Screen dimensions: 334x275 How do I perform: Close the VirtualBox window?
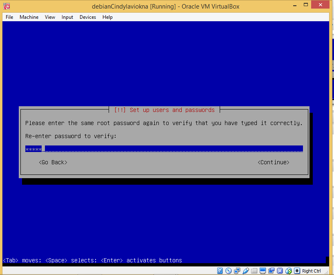click(321, 4)
